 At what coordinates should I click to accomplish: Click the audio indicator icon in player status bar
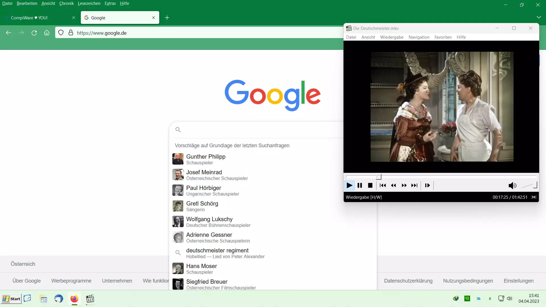(534, 197)
